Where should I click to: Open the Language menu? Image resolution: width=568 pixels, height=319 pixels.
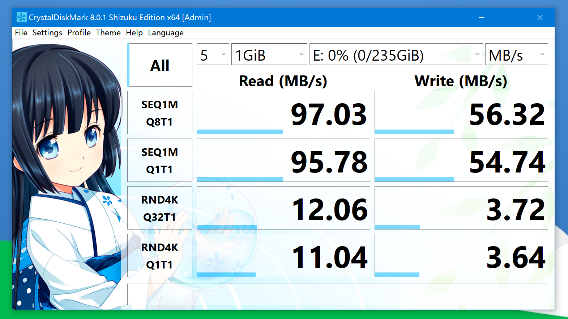[x=166, y=33]
